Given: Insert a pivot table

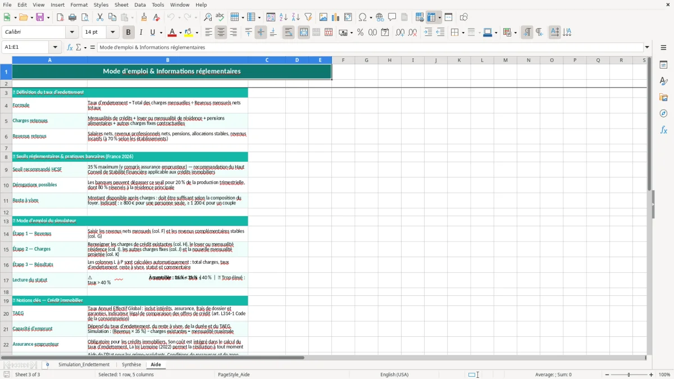Looking at the screenshot, I should tap(348, 17).
